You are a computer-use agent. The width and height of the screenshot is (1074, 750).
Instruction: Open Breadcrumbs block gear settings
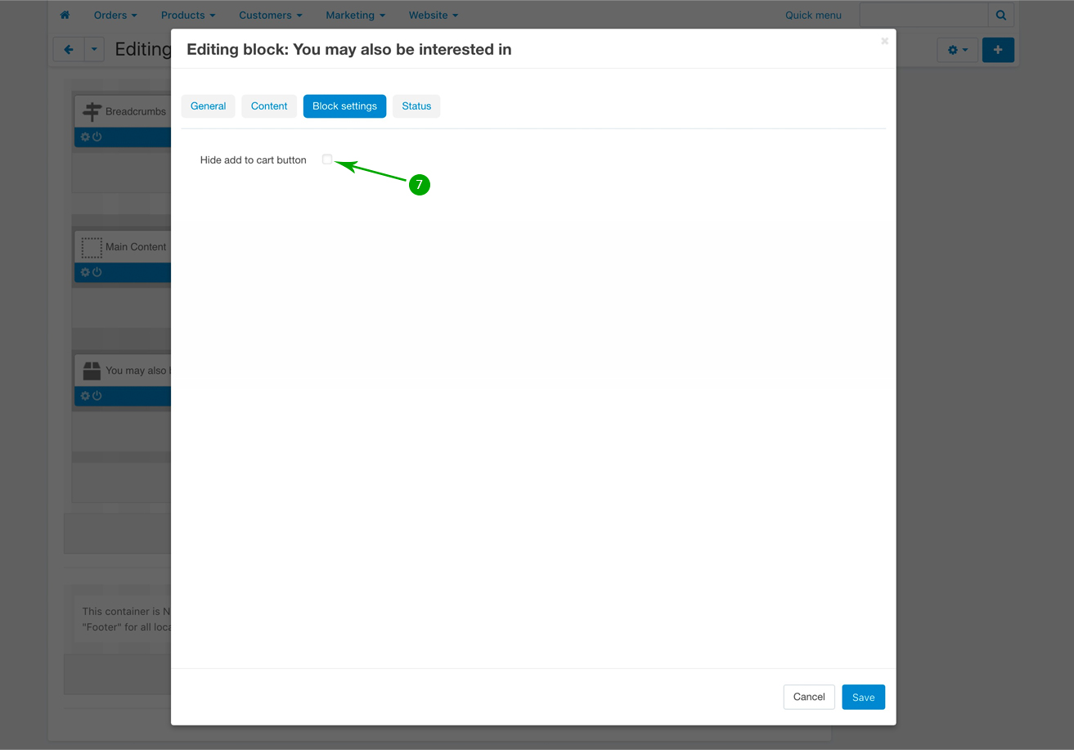(x=85, y=137)
